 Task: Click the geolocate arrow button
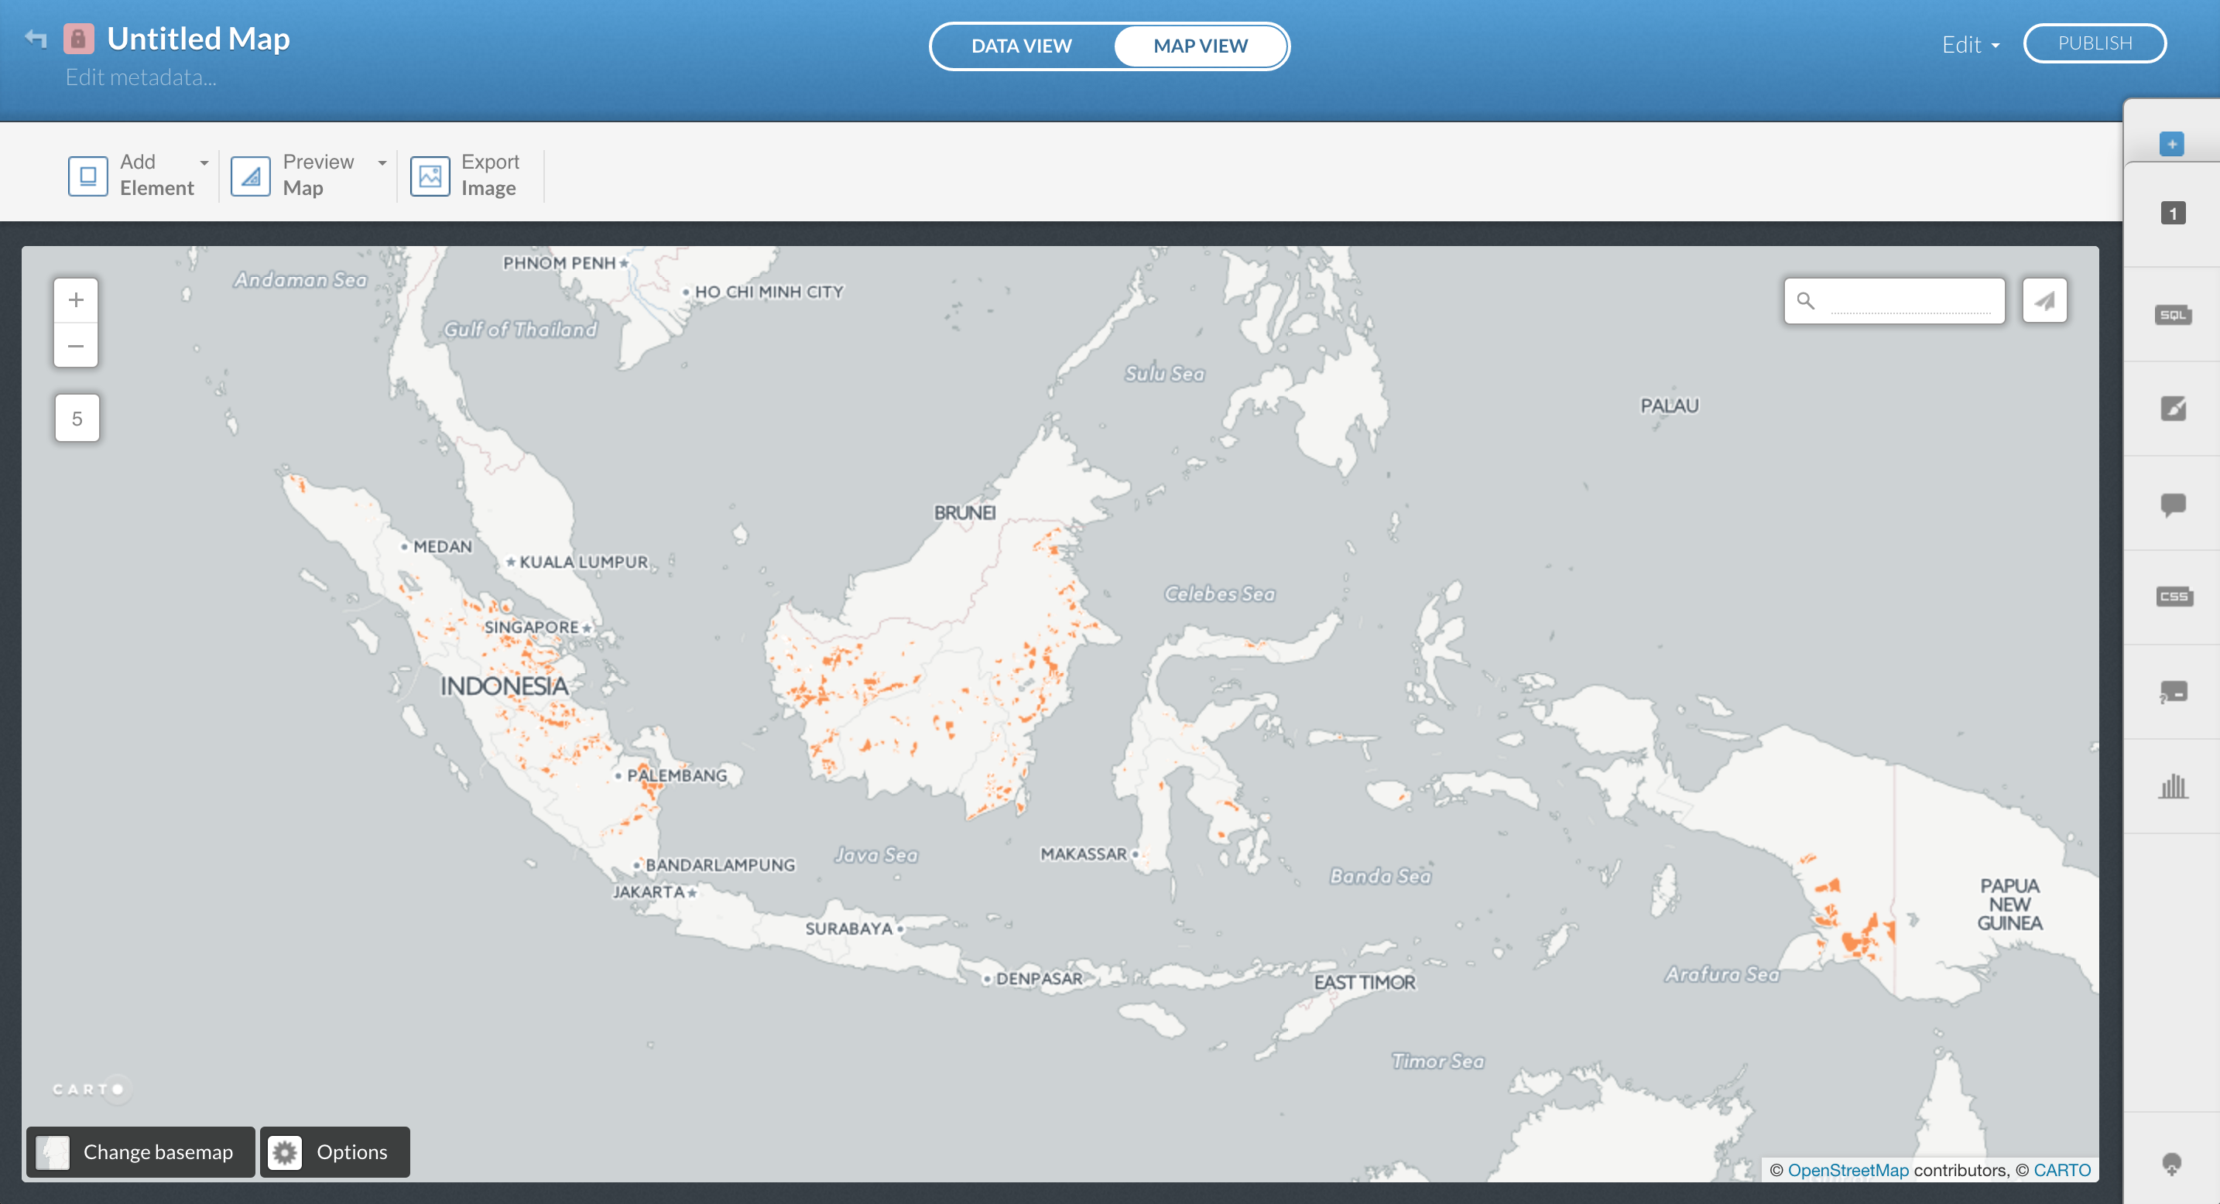pos(2044,299)
